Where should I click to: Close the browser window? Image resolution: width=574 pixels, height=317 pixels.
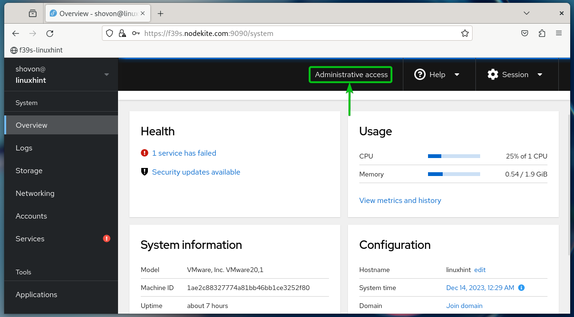tap(561, 13)
